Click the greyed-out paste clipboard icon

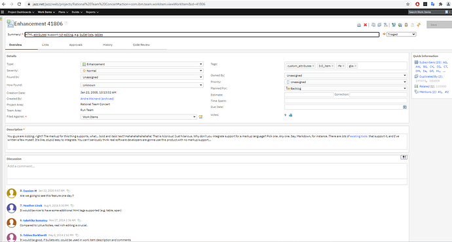pos(413,25)
